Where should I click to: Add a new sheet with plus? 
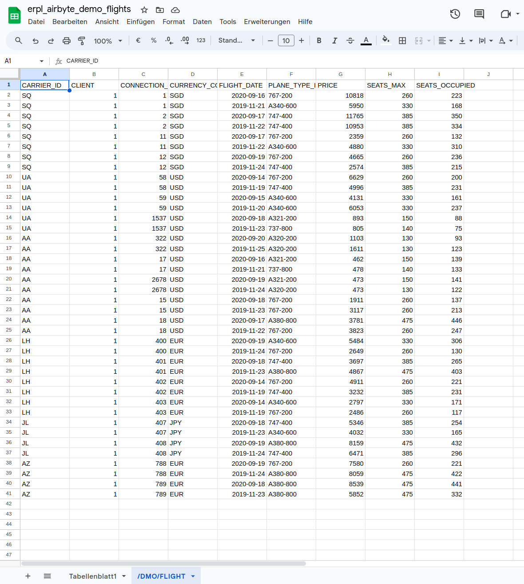tap(28, 576)
